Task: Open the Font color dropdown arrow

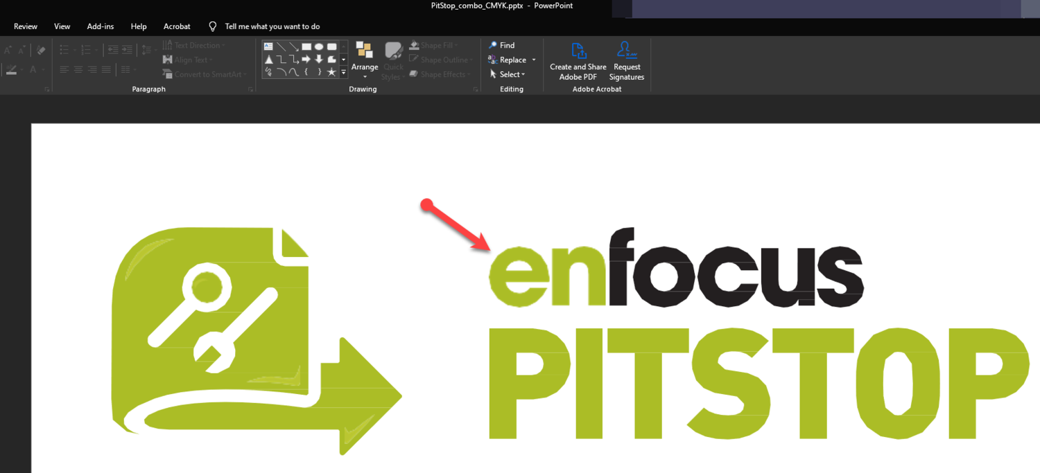Action: point(43,69)
